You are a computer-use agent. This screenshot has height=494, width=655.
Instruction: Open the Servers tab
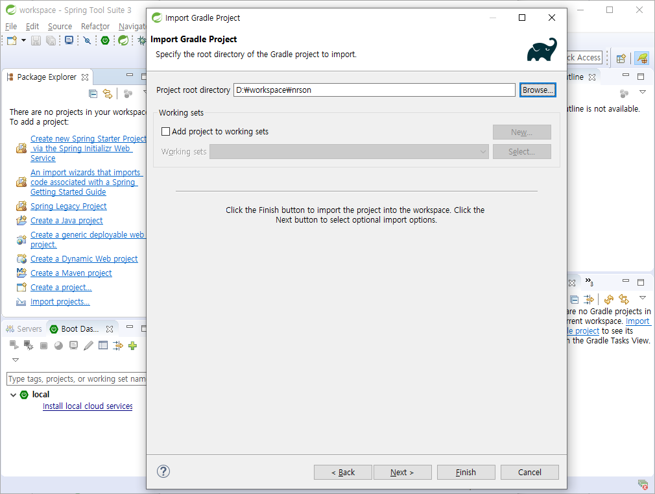pos(24,328)
